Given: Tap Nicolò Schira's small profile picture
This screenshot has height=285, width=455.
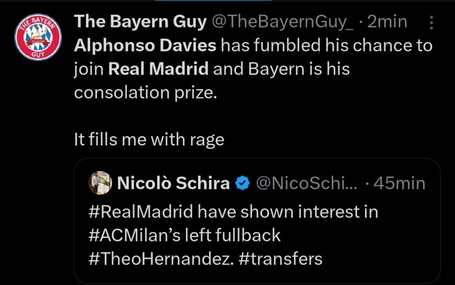Looking at the screenshot, I should [100, 183].
